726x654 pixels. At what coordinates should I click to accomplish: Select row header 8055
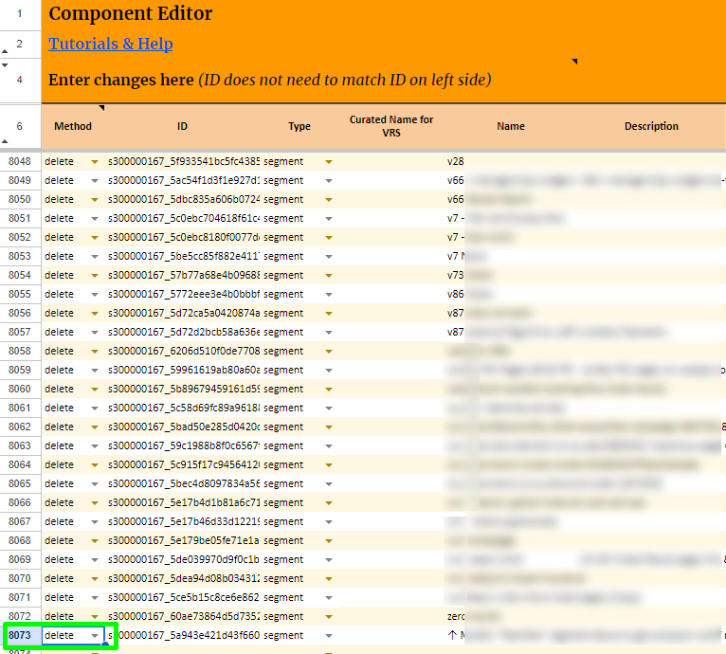(20, 294)
